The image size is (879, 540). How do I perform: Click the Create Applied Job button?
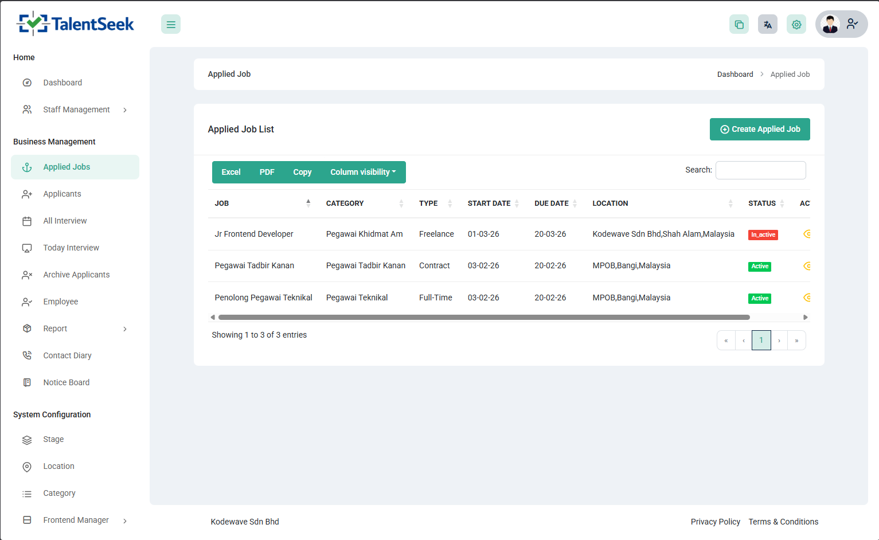pos(760,129)
